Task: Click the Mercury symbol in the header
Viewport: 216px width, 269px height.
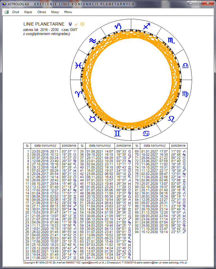Action: [x=70, y=24]
